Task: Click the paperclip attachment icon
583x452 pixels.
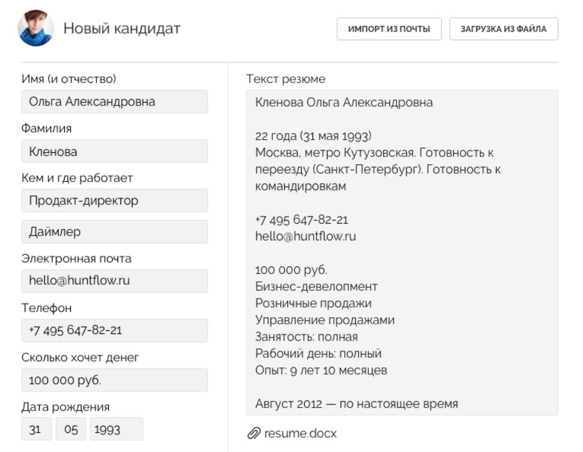Action: [x=254, y=433]
